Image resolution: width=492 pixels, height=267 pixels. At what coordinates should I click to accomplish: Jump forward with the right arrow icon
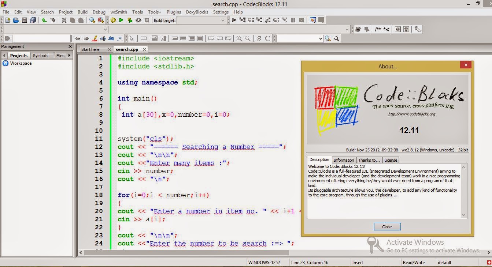click(x=86, y=38)
